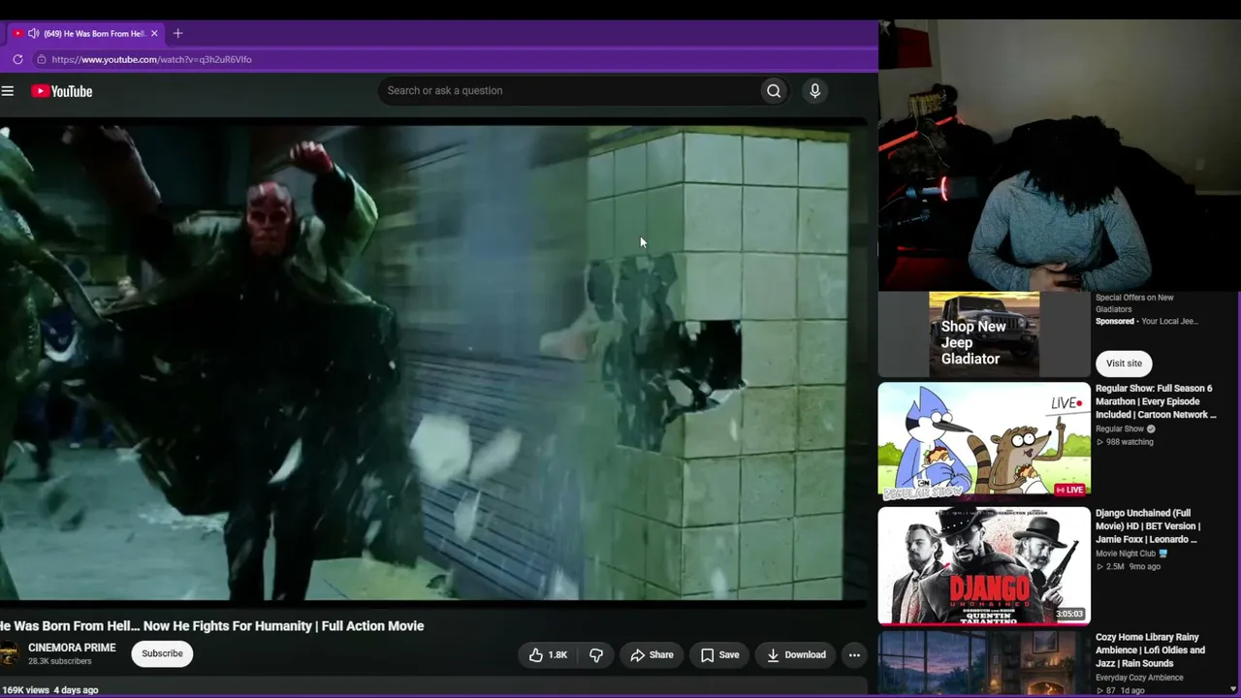Open the Movie Night Club channel
The width and height of the screenshot is (1241, 698).
click(x=1126, y=554)
